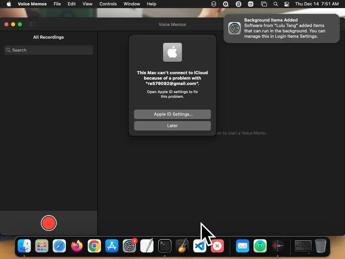Viewport: 345px width, 259px height.
Task: Open the Trash from the Dock
Action: pos(321,246)
